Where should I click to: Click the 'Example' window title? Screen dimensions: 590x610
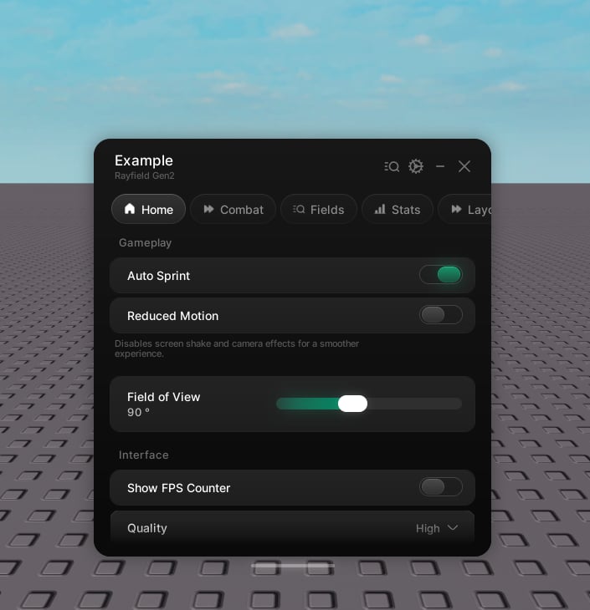[x=144, y=160]
